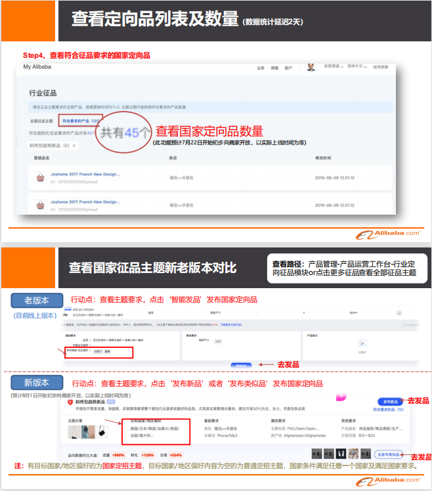Open the 业务 menu in header
The height and width of the screenshot is (491, 432).
click(x=261, y=68)
